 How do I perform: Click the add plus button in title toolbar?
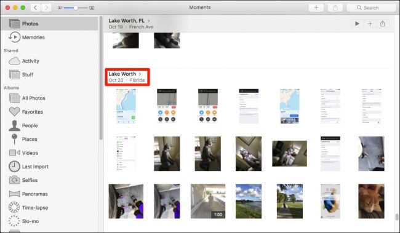click(x=316, y=7)
